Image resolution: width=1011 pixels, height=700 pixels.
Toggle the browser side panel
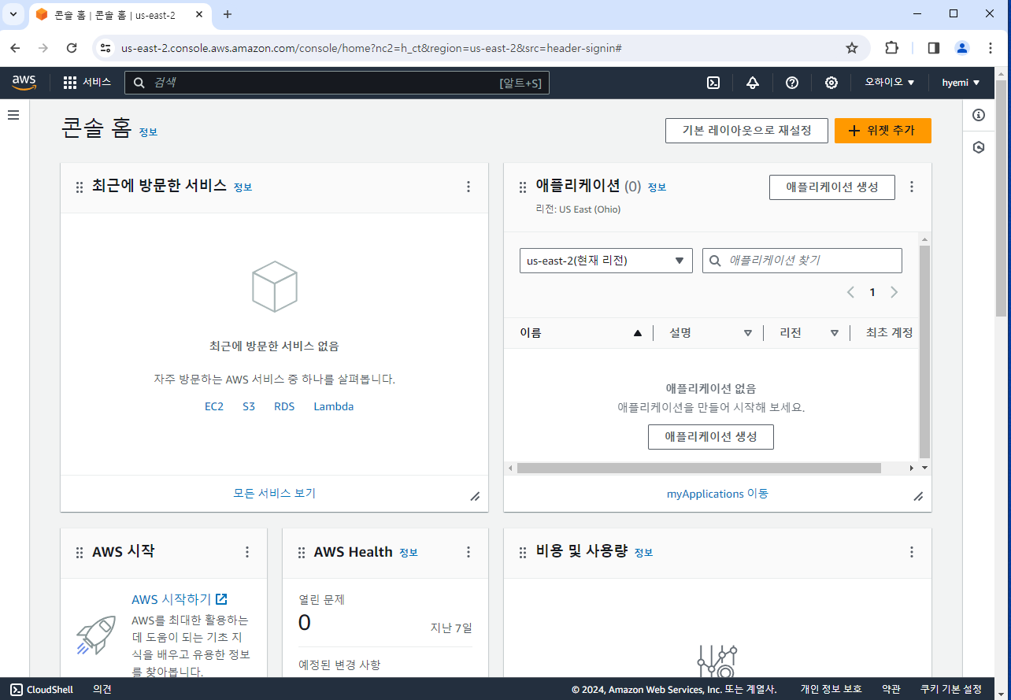click(934, 48)
